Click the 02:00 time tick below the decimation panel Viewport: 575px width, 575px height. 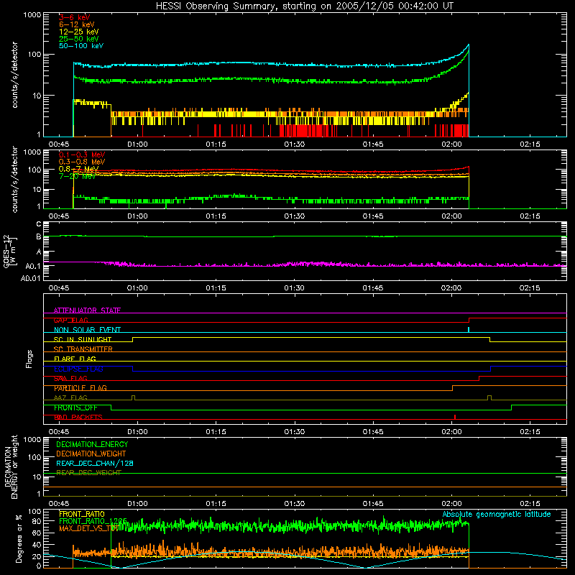(451, 504)
